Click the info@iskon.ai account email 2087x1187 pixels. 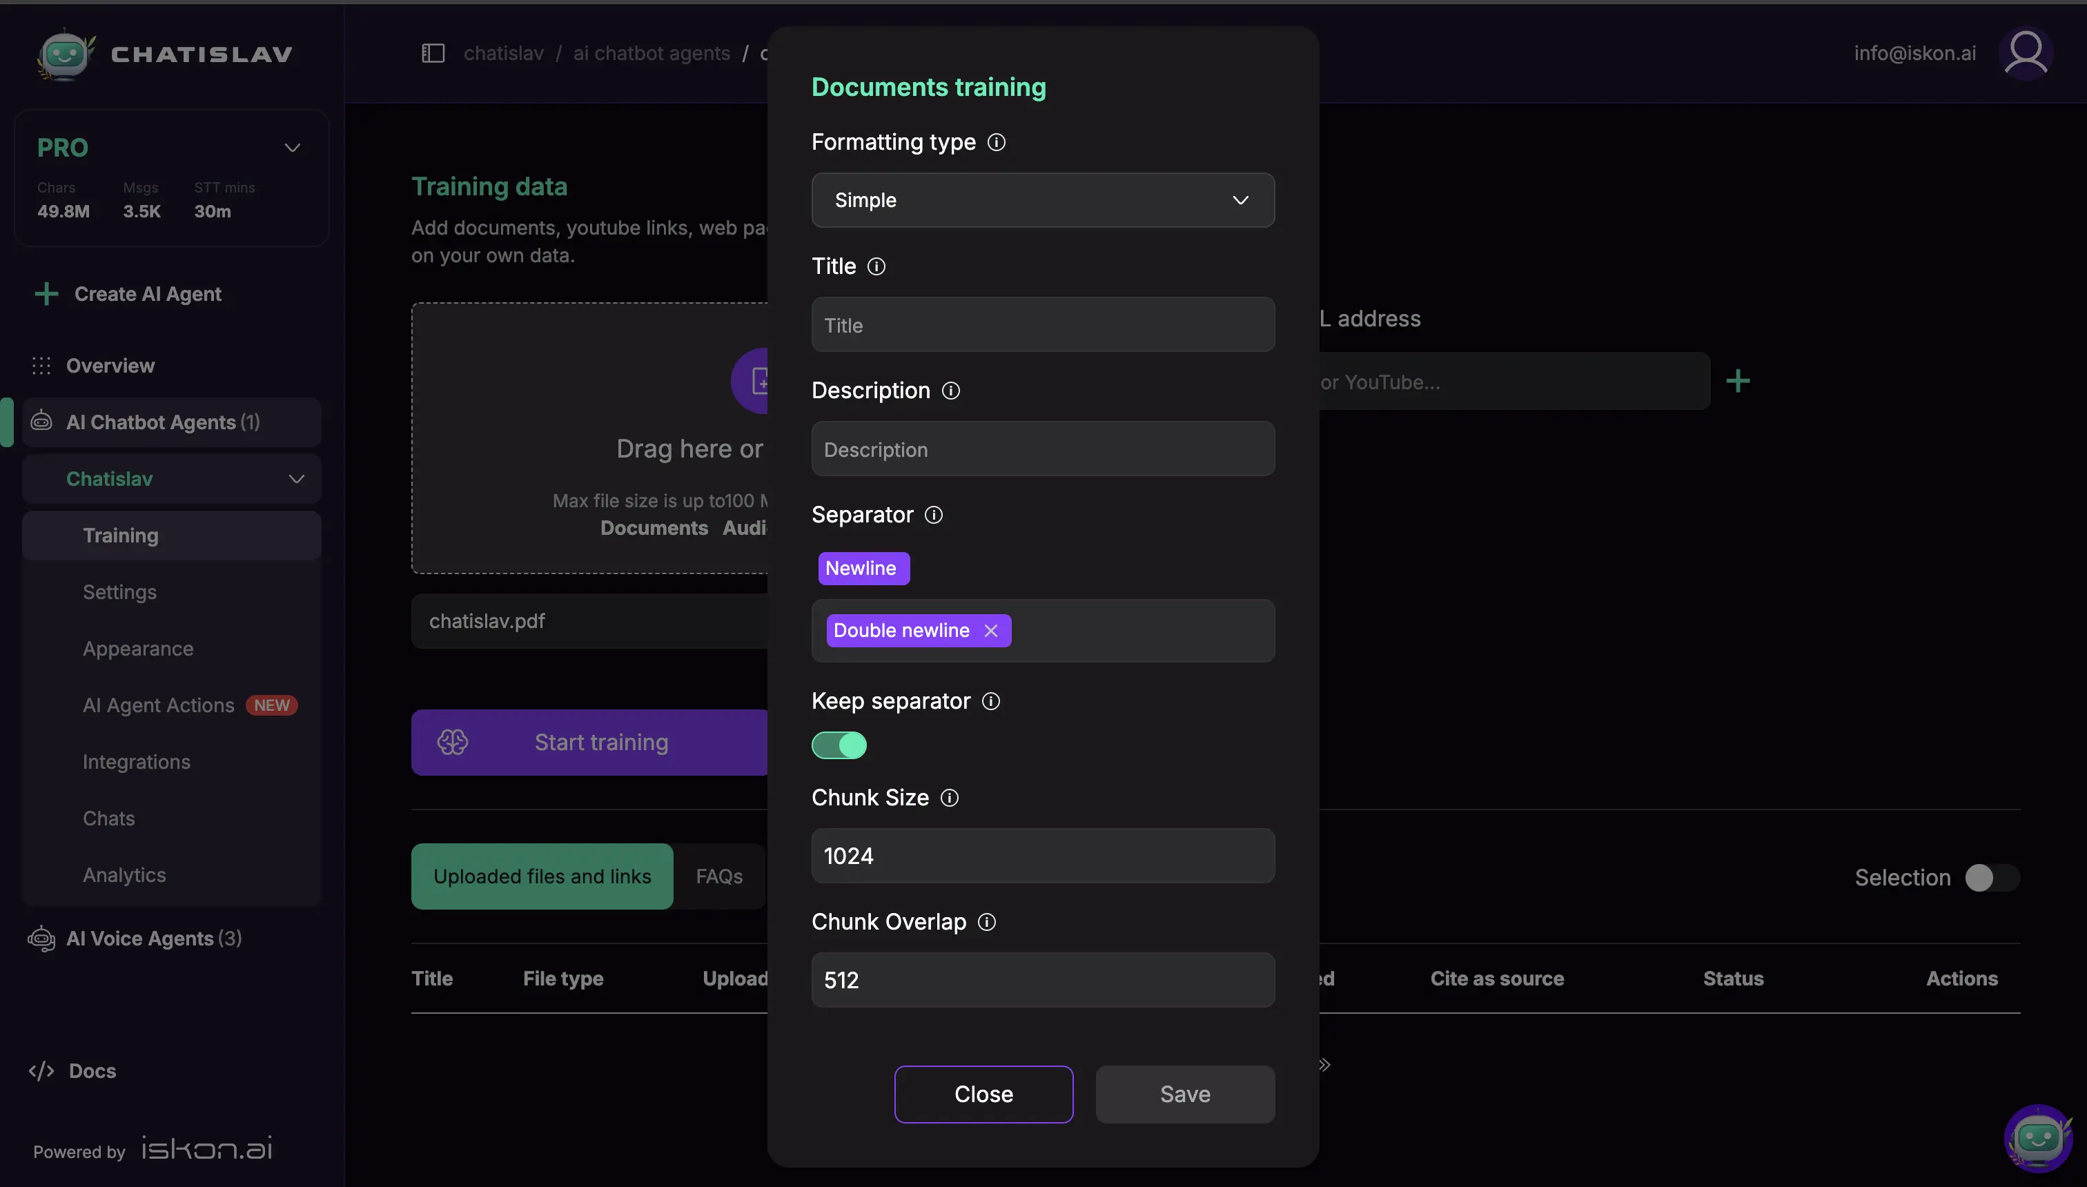[x=1914, y=53]
